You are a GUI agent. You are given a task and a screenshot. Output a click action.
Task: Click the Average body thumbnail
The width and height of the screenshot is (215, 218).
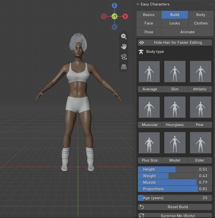[x=149, y=72]
